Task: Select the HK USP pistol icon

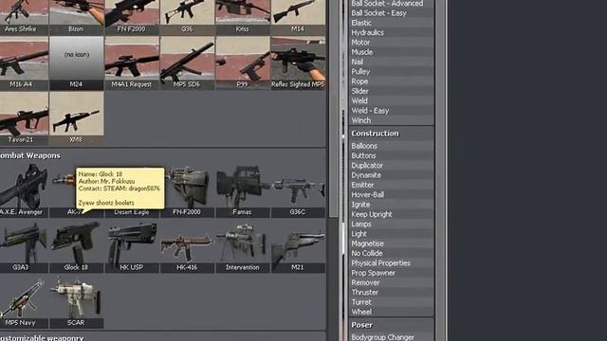Action: coord(132,246)
